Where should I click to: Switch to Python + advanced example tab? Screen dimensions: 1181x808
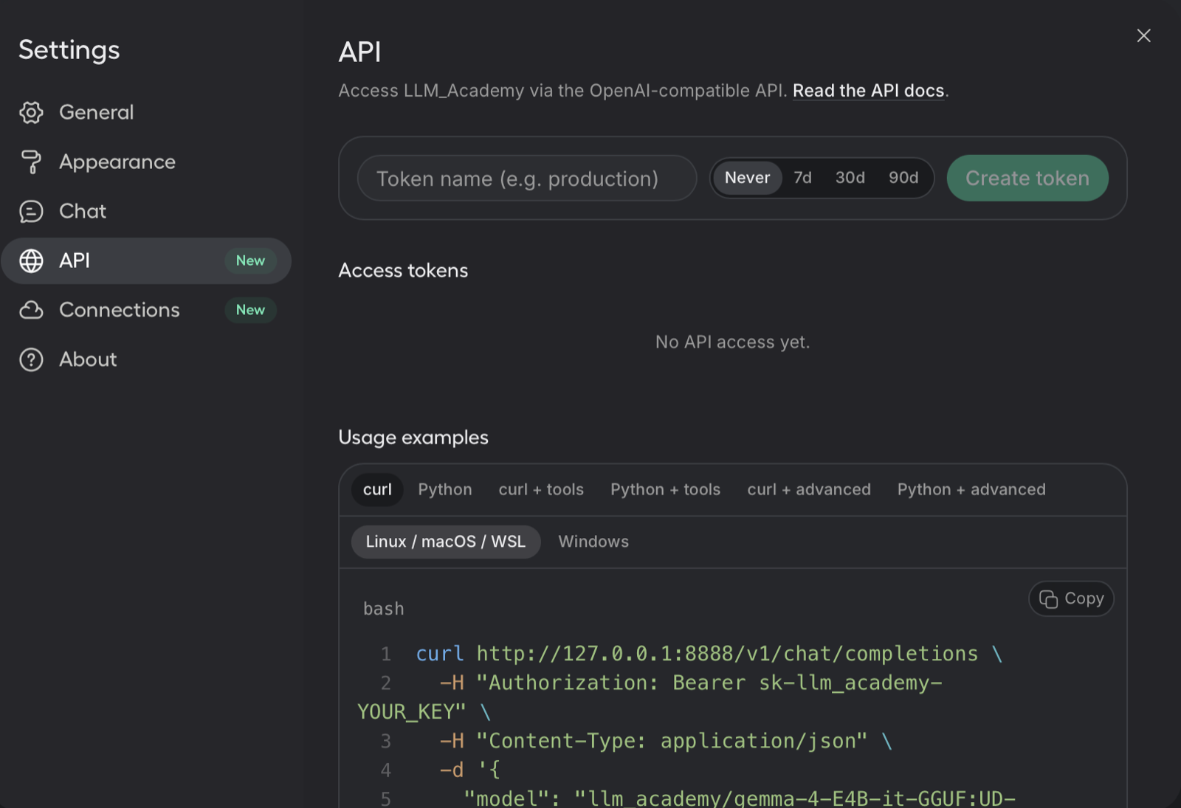pyautogui.click(x=971, y=490)
